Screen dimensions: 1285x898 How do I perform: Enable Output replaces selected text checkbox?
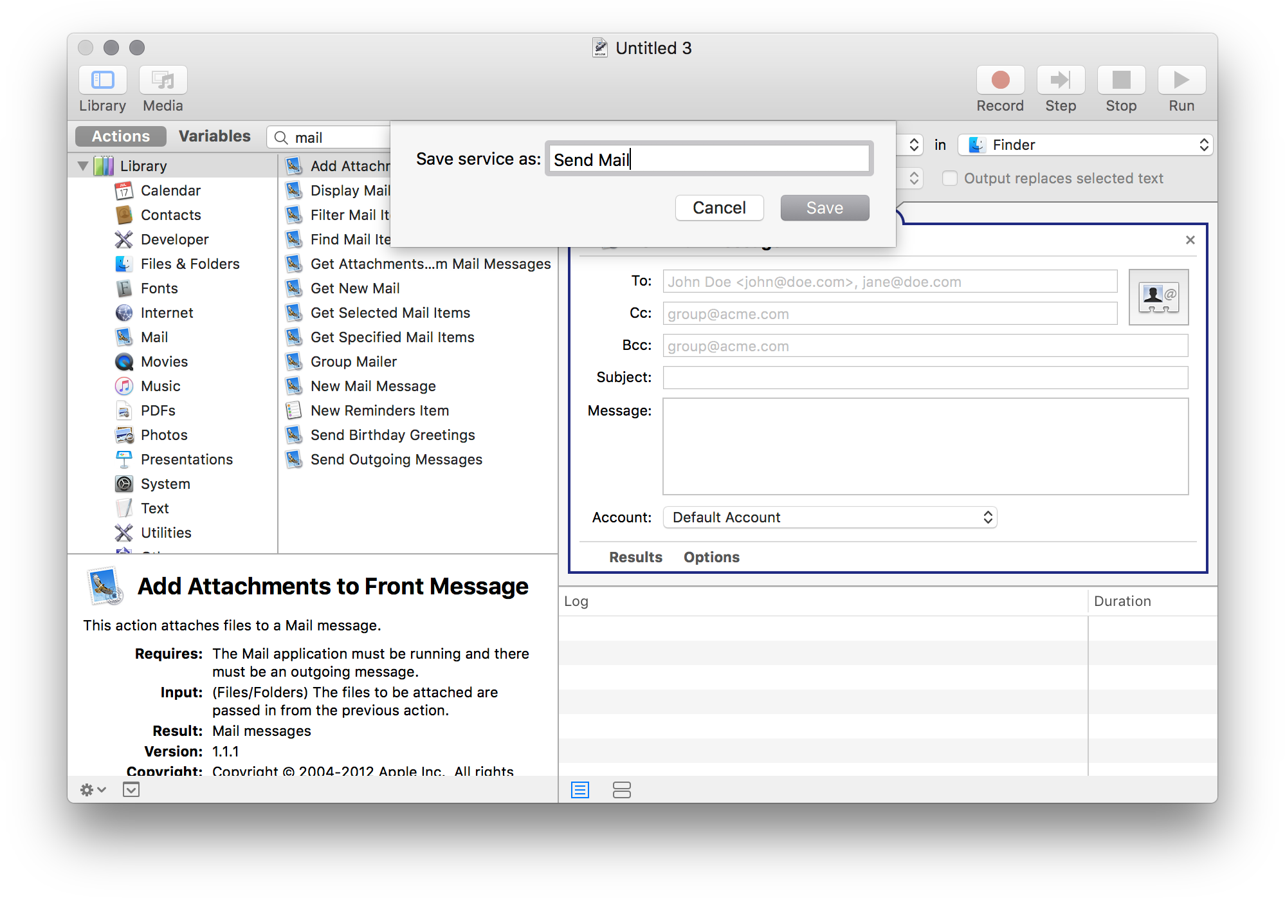click(949, 178)
